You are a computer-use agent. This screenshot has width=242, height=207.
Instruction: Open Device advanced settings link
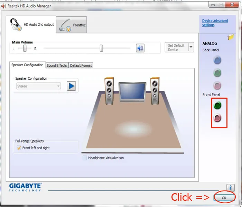[x=215, y=23]
